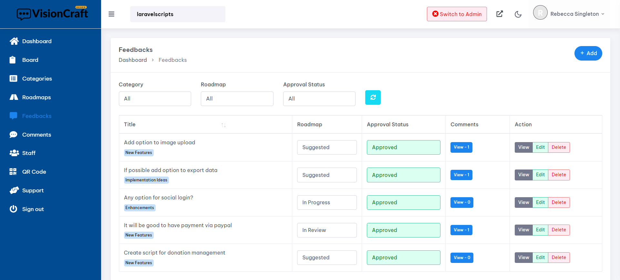Expand the Category filter dropdown
This screenshot has width=620, height=280.
155,99
